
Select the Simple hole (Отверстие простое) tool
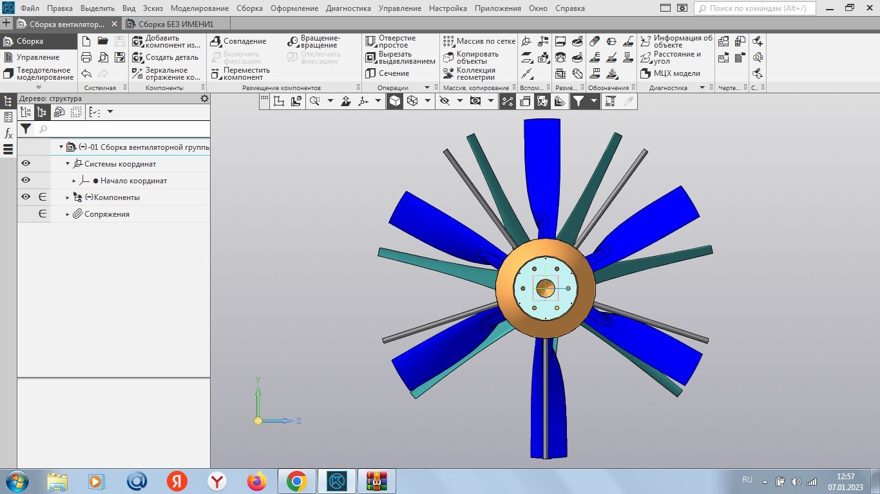[370, 41]
